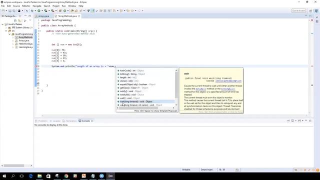Screen dimensions: 320x180
Task: Open the Edit menu
Action: [9, 6]
